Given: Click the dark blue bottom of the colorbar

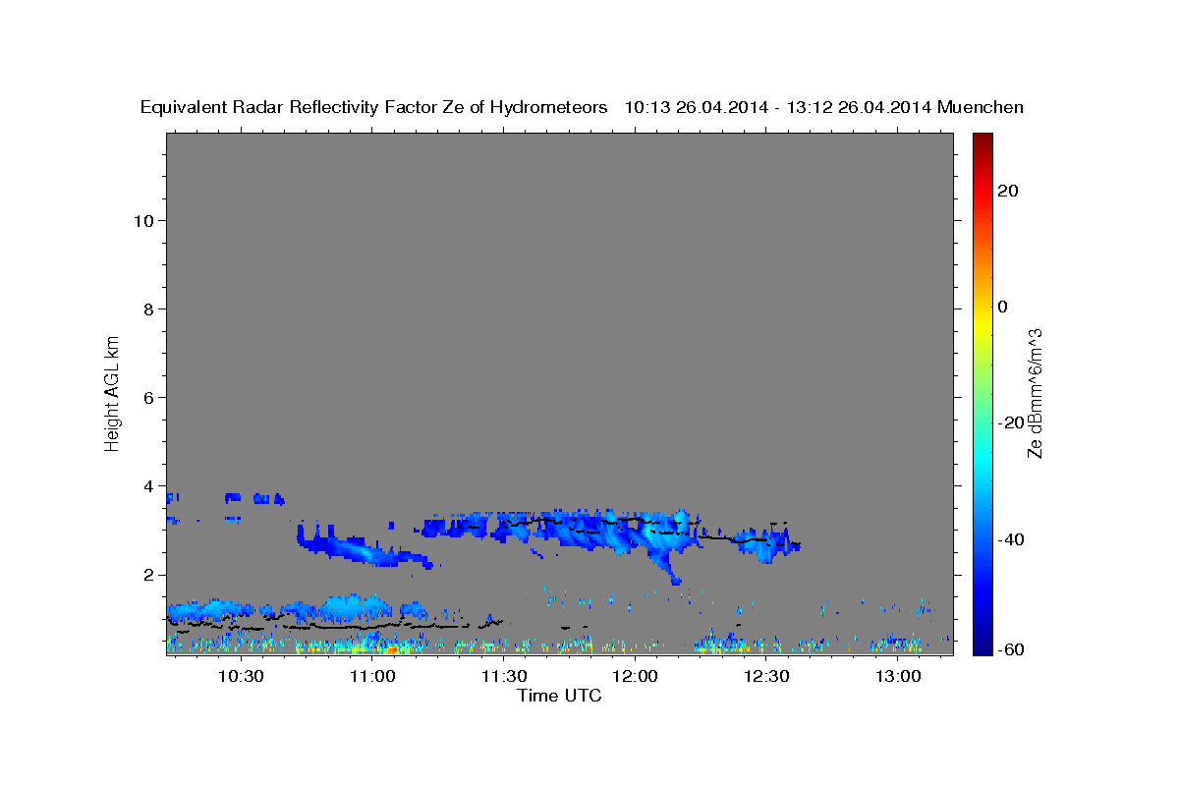Looking at the screenshot, I should (x=982, y=646).
